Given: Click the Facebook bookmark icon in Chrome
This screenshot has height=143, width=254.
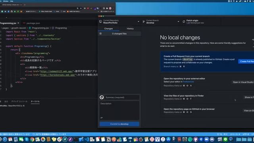Looking at the screenshot, I should (8, 12).
